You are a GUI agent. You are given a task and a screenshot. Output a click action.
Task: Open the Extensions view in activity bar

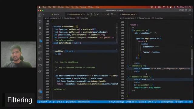pyautogui.click(x=40, y=52)
